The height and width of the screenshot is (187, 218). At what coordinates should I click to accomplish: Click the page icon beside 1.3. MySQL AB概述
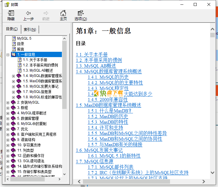click(20, 70)
